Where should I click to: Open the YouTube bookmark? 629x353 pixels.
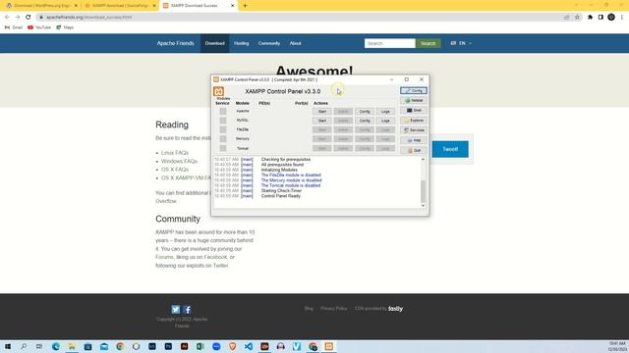(39, 27)
